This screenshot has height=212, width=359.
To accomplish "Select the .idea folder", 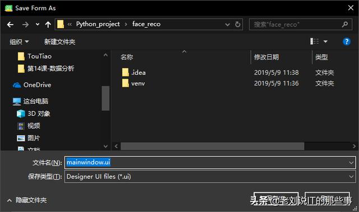I will pos(139,73).
